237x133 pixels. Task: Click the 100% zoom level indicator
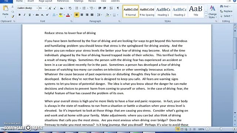point(201,129)
